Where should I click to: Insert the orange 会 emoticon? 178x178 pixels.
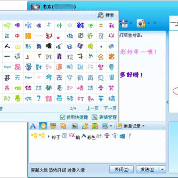101,57
